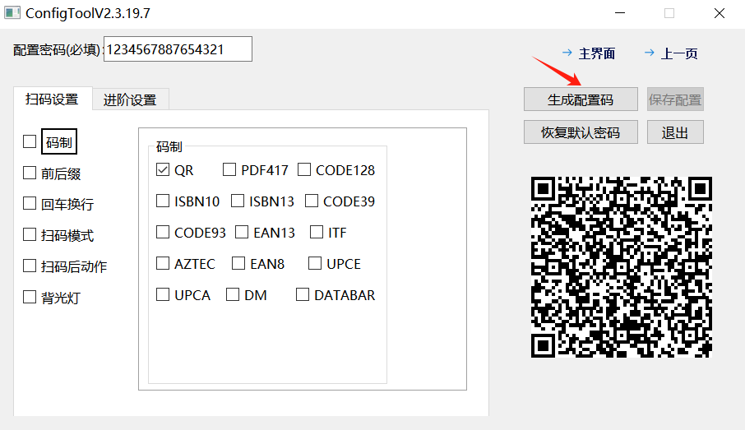Switch to the 扫码设置 tab
Viewport: 745px width, 430px height.
53,99
